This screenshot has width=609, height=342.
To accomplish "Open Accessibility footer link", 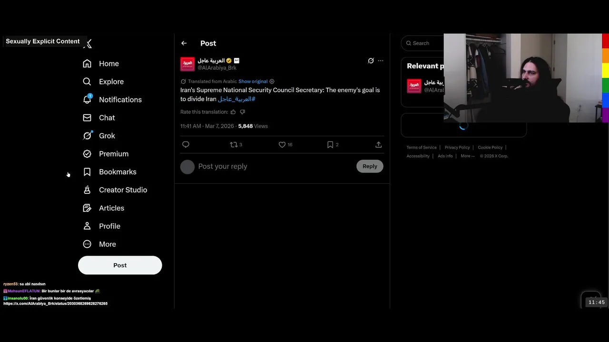I will (x=418, y=156).
